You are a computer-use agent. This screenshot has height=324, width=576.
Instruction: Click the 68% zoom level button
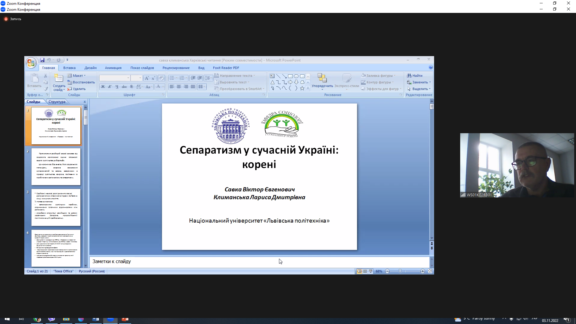pos(379,271)
